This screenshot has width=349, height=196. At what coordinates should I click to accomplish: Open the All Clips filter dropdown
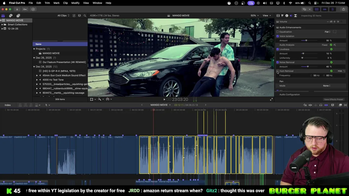[x=63, y=16]
